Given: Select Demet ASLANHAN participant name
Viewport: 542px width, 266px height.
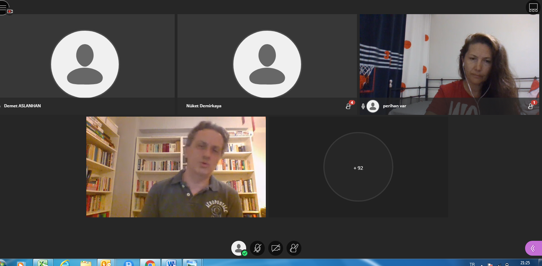Looking at the screenshot, I should [22, 106].
